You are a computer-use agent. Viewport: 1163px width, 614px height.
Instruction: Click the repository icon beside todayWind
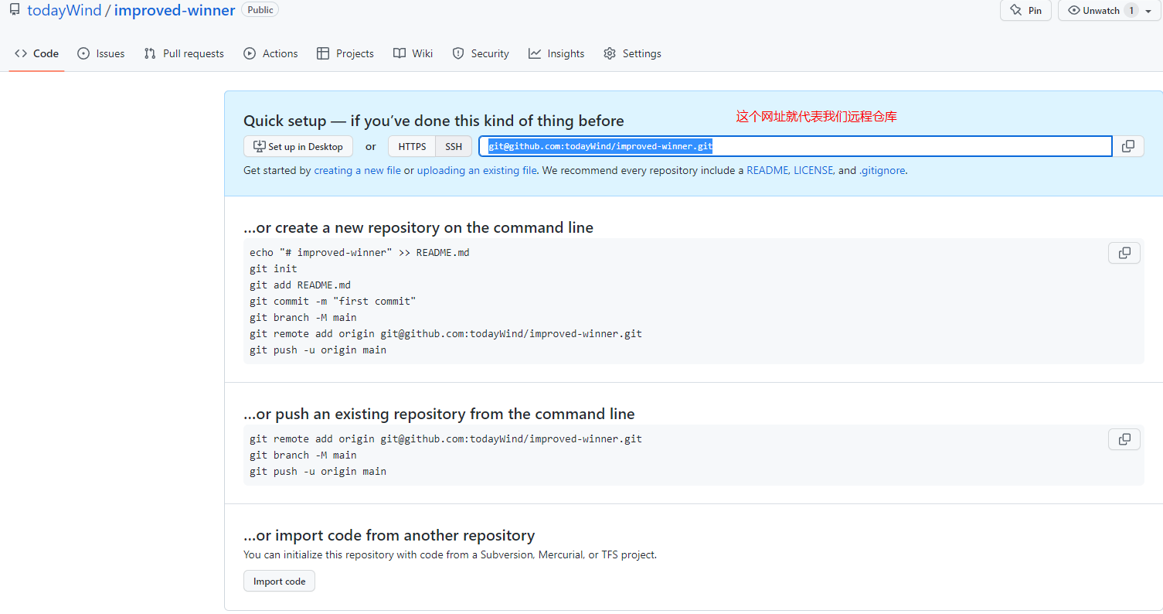[x=15, y=10]
